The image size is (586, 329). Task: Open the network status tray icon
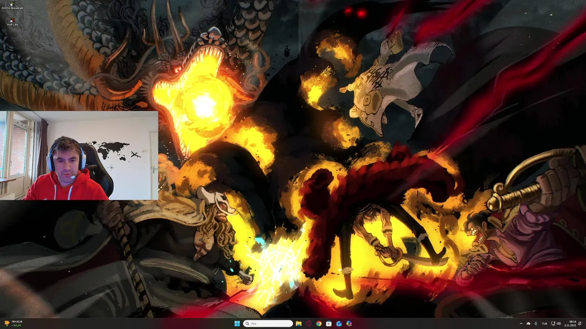(553, 324)
